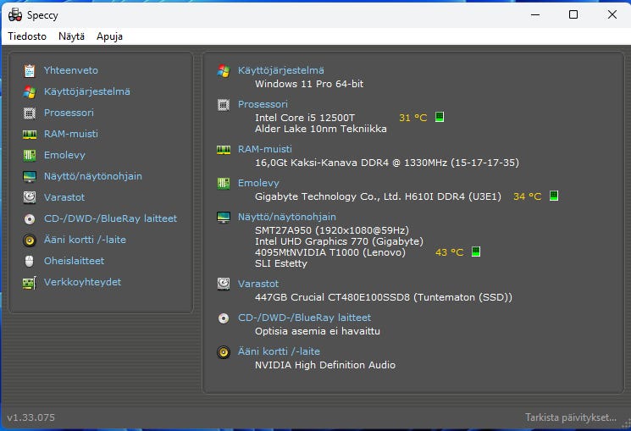
Task: Click the RAM-muisti memory stick icon in sidebar
Action: (x=30, y=135)
